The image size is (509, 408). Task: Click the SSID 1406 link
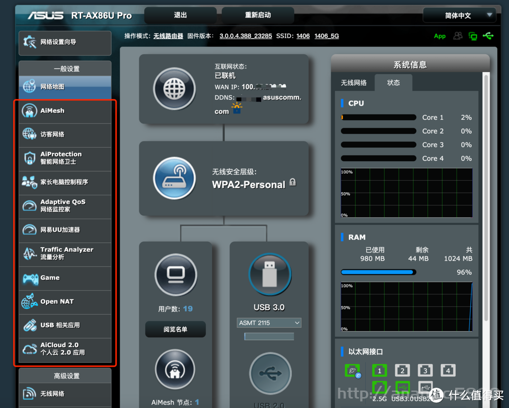[x=303, y=36]
